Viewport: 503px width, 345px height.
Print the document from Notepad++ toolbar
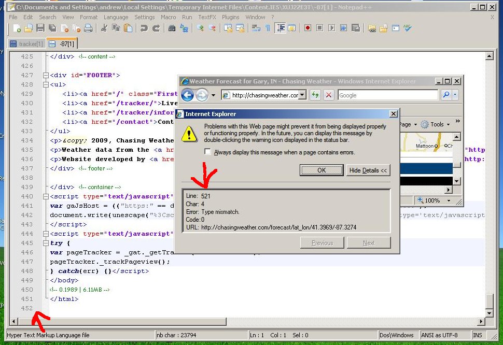click(88, 28)
